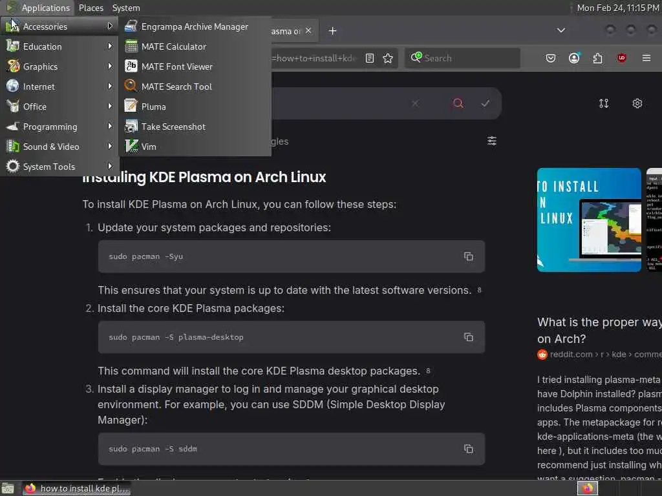Bookmark this page with star icon

click(388, 58)
